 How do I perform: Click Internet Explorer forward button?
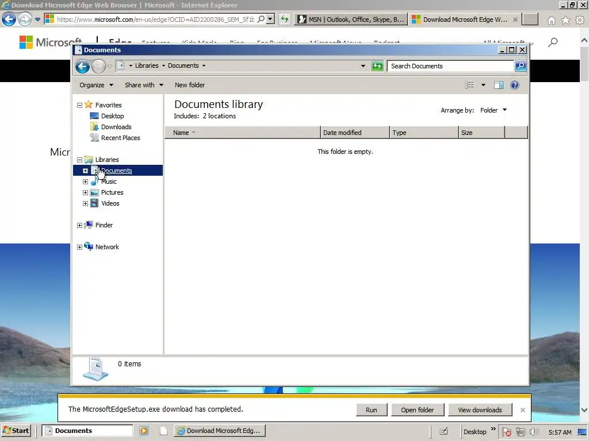pyautogui.click(x=25, y=19)
